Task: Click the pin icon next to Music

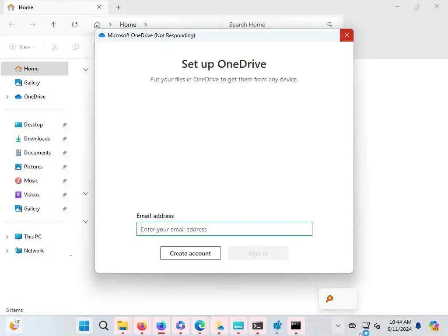Action: [65, 181]
